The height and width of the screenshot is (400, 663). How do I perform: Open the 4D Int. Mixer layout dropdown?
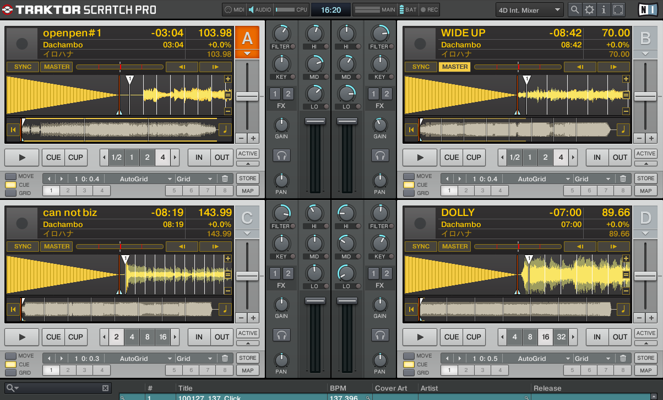(529, 9)
